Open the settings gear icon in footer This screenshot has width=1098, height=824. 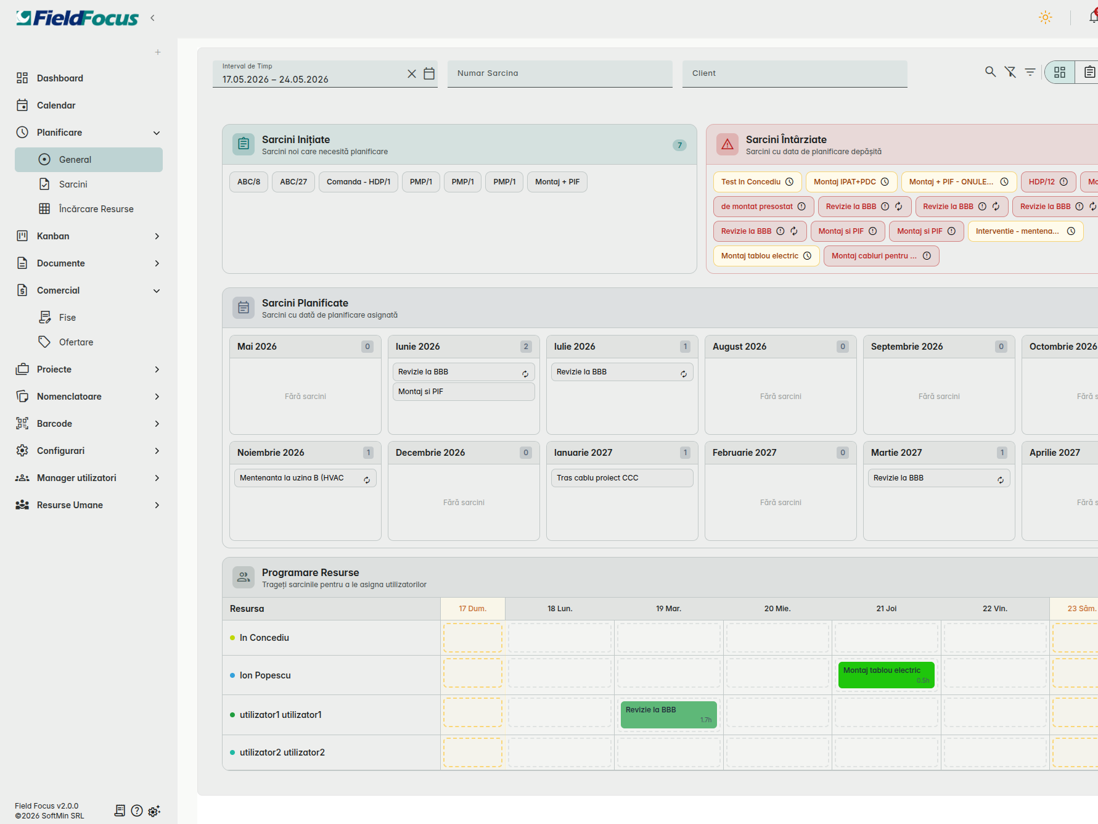154,810
